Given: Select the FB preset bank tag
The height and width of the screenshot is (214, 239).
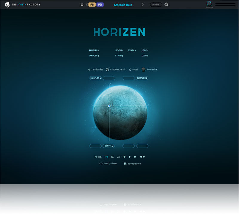Looking at the screenshot, I should [92, 4].
